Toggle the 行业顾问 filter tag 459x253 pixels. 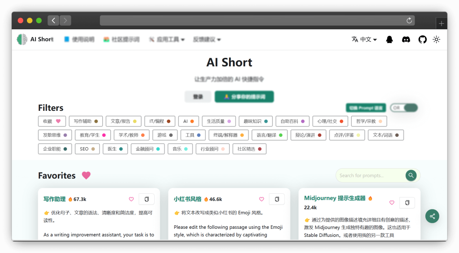click(212, 149)
